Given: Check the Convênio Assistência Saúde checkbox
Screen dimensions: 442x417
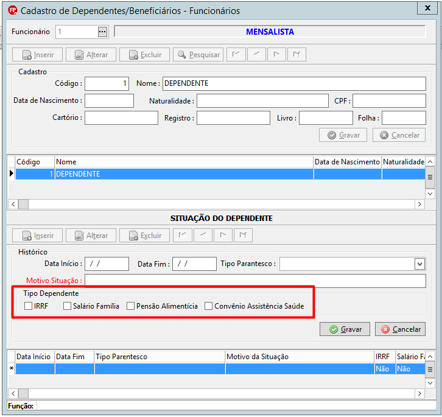Looking at the screenshot, I should (208, 306).
